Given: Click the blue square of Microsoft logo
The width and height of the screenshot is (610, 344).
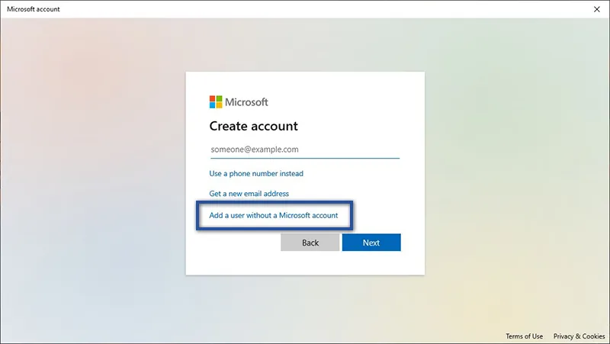Looking at the screenshot, I should click(213, 105).
